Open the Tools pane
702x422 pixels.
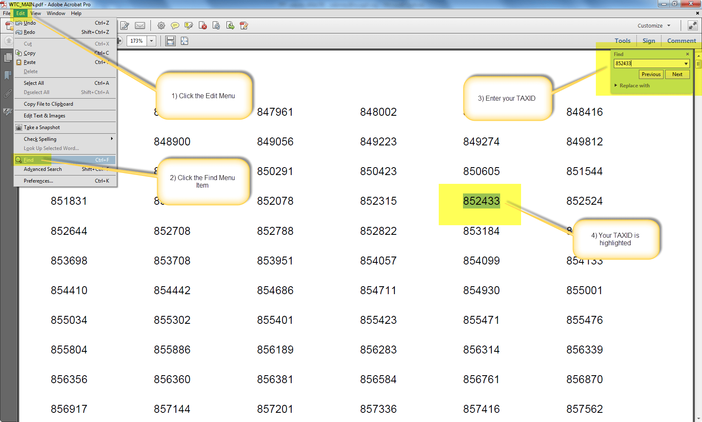click(623, 41)
